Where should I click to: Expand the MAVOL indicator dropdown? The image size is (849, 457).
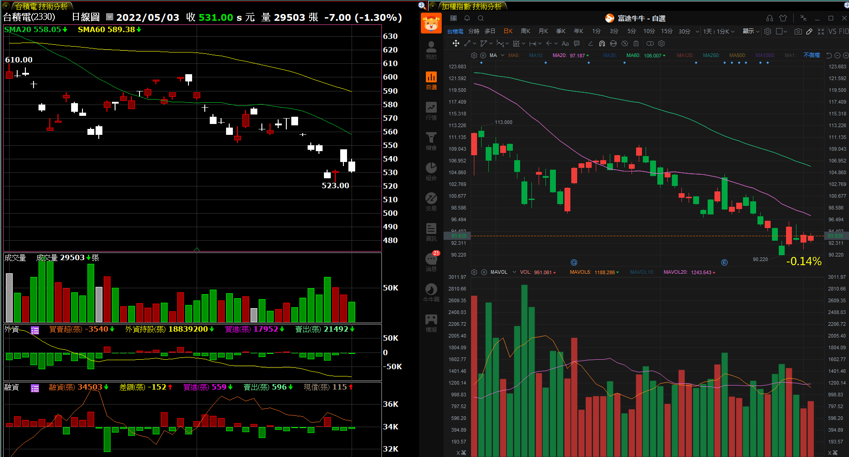point(514,272)
